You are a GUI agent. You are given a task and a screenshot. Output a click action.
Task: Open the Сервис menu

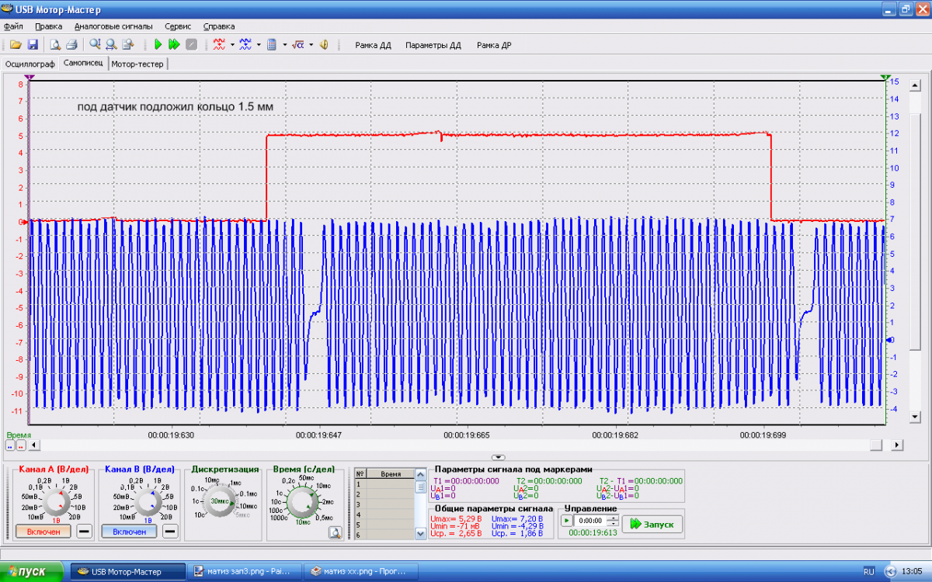(x=178, y=26)
